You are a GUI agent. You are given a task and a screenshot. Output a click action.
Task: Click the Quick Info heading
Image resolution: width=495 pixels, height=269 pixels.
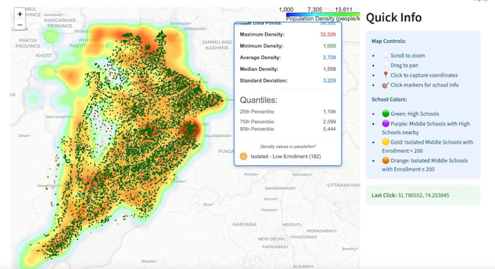[x=394, y=17]
